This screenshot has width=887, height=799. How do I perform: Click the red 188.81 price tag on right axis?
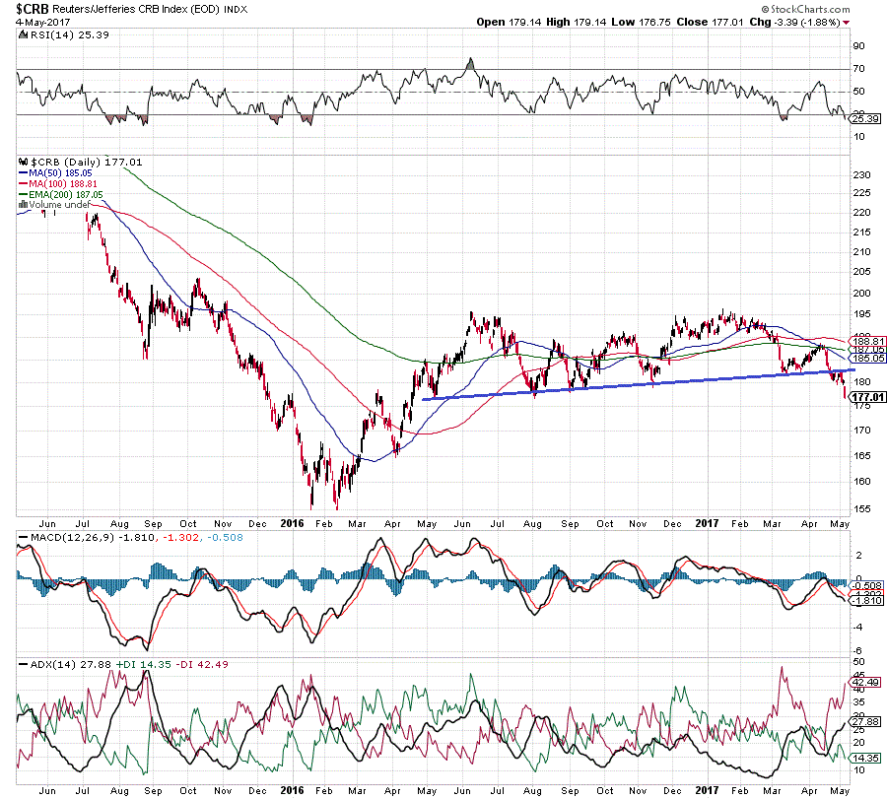click(x=868, y=341)
